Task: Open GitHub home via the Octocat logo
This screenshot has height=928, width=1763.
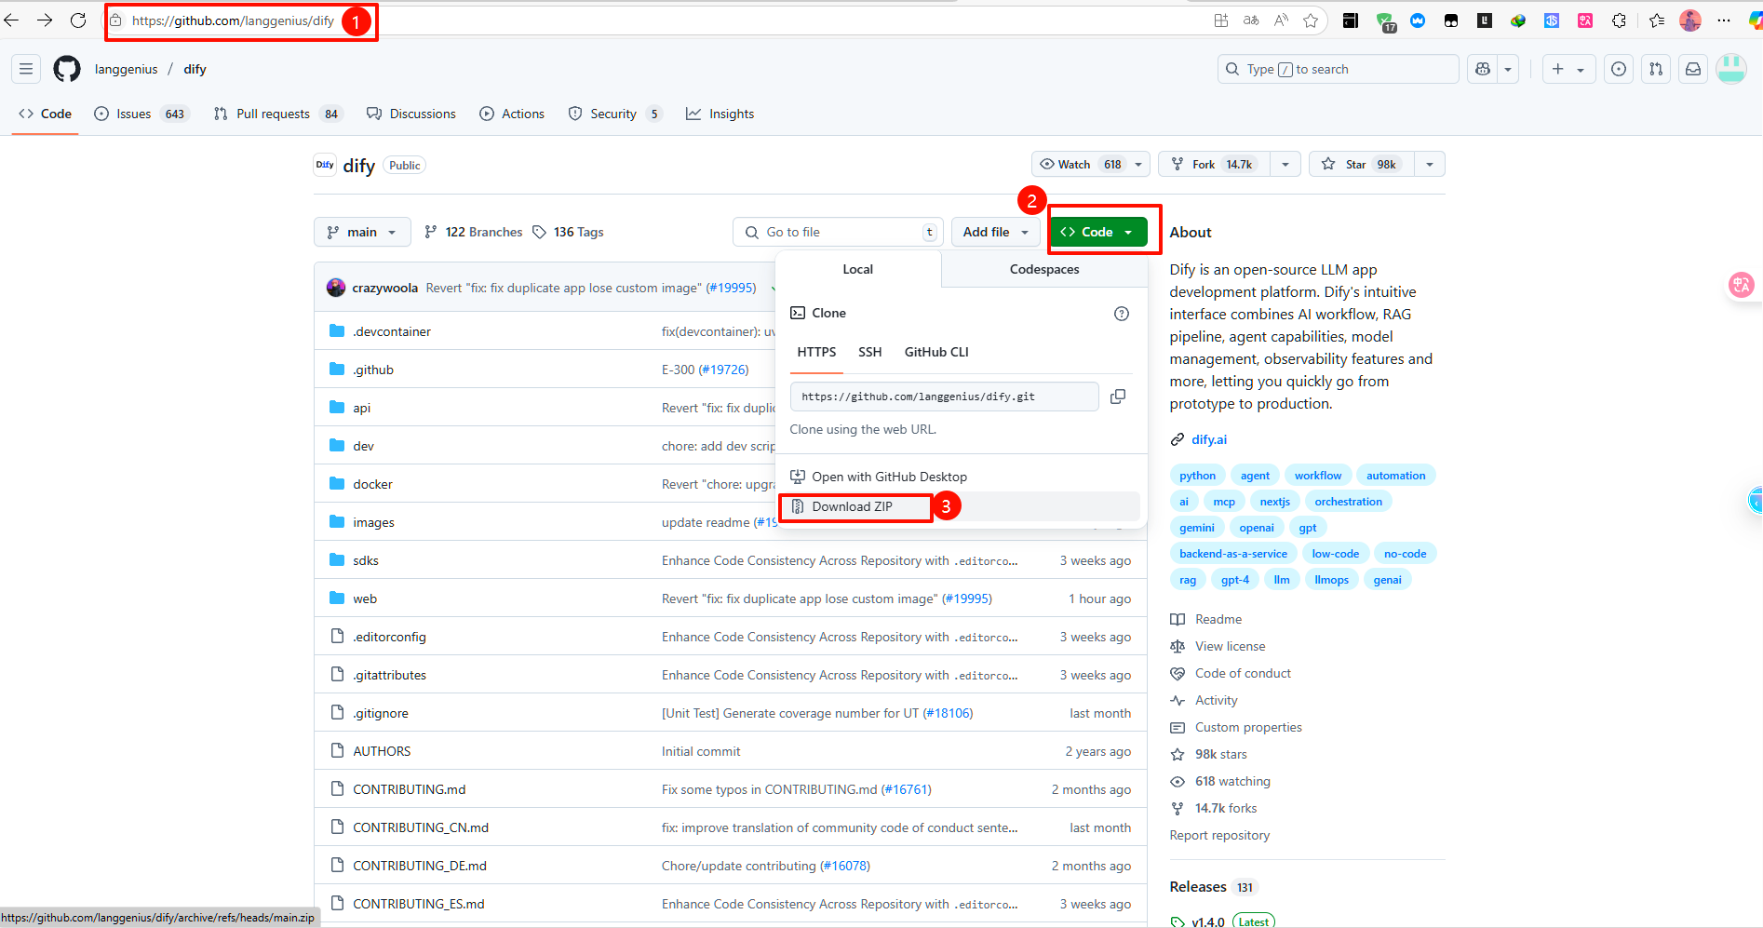Action: 67,69
